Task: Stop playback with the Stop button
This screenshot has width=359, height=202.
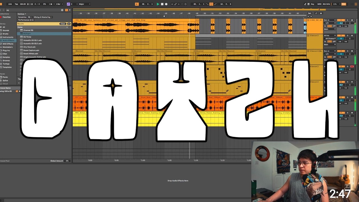Action: tap(162, 4)
